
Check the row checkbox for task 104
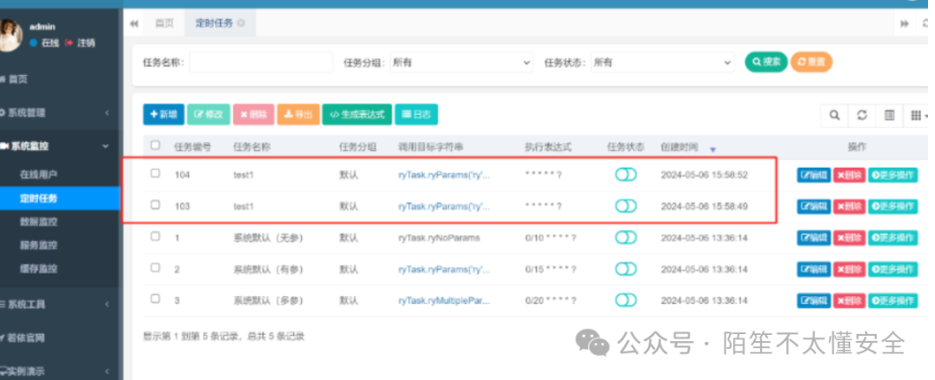pos(155,173)
